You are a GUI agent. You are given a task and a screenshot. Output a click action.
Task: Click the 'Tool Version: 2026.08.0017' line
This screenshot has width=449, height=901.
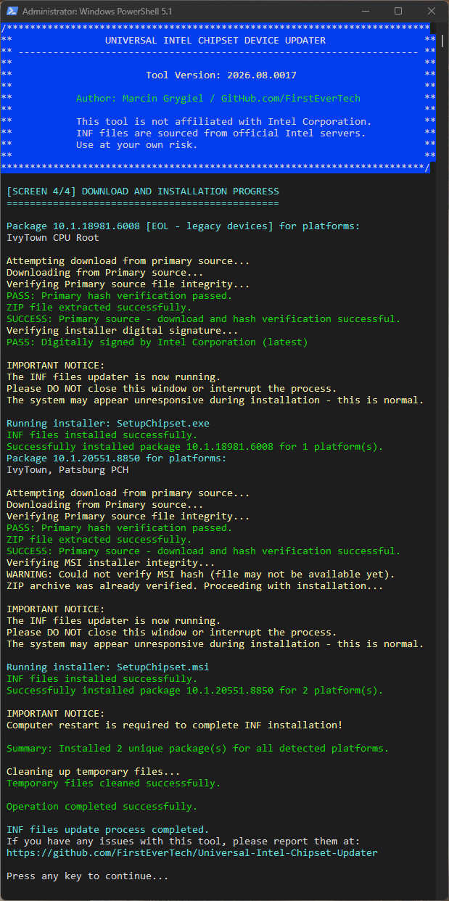pyautogui.click(x=221, y=75)
